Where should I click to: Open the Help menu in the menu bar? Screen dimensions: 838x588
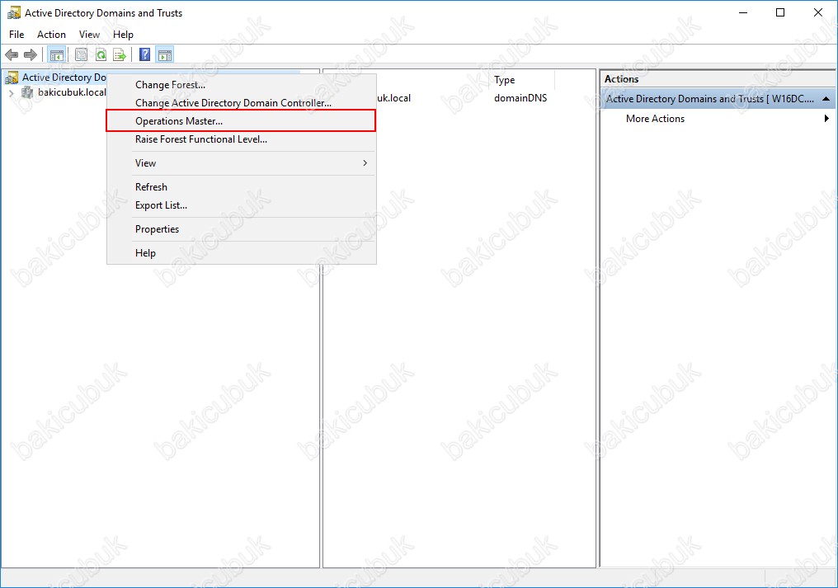point(123,34)
